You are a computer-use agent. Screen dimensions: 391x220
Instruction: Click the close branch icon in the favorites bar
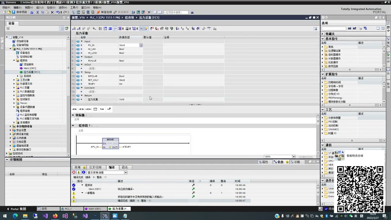[x=109, y=109]
